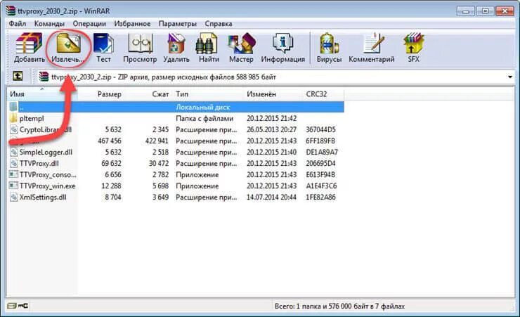
Task: Click the Добавить (Add) toolbar icon
Action: click(x=30, y=43)
